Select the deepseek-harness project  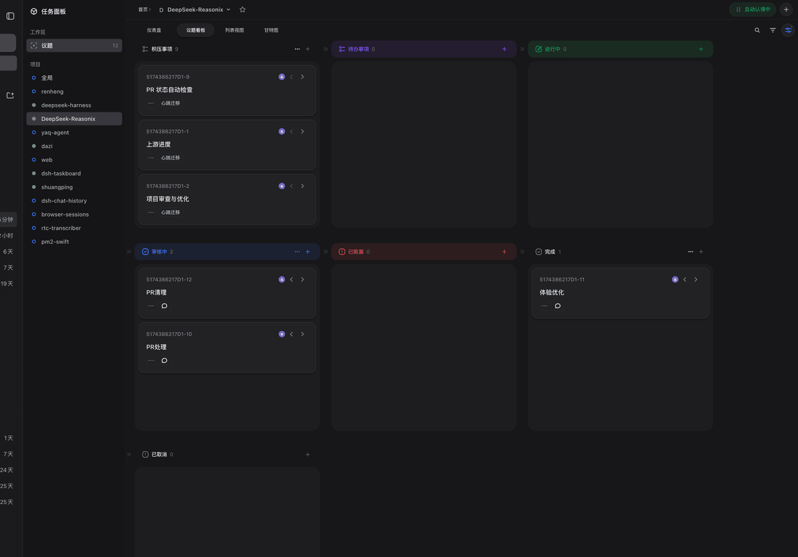[74, 105]
